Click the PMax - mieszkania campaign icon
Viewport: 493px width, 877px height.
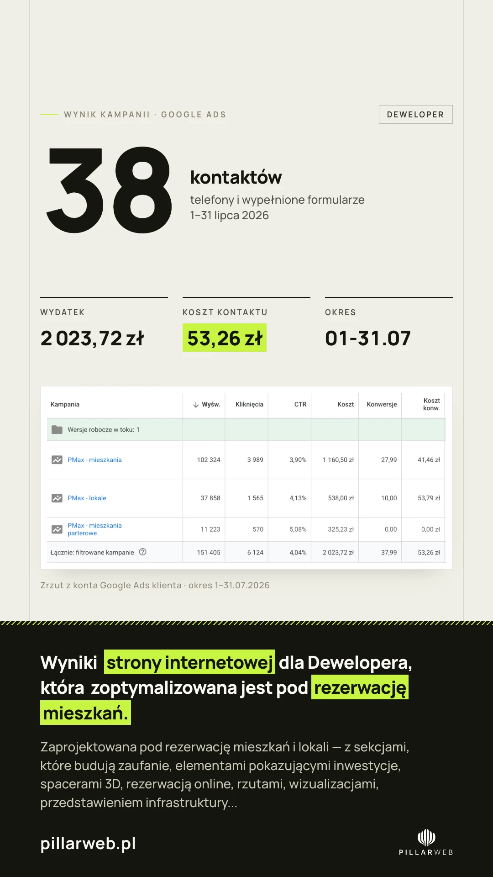(x=57, y=460)
